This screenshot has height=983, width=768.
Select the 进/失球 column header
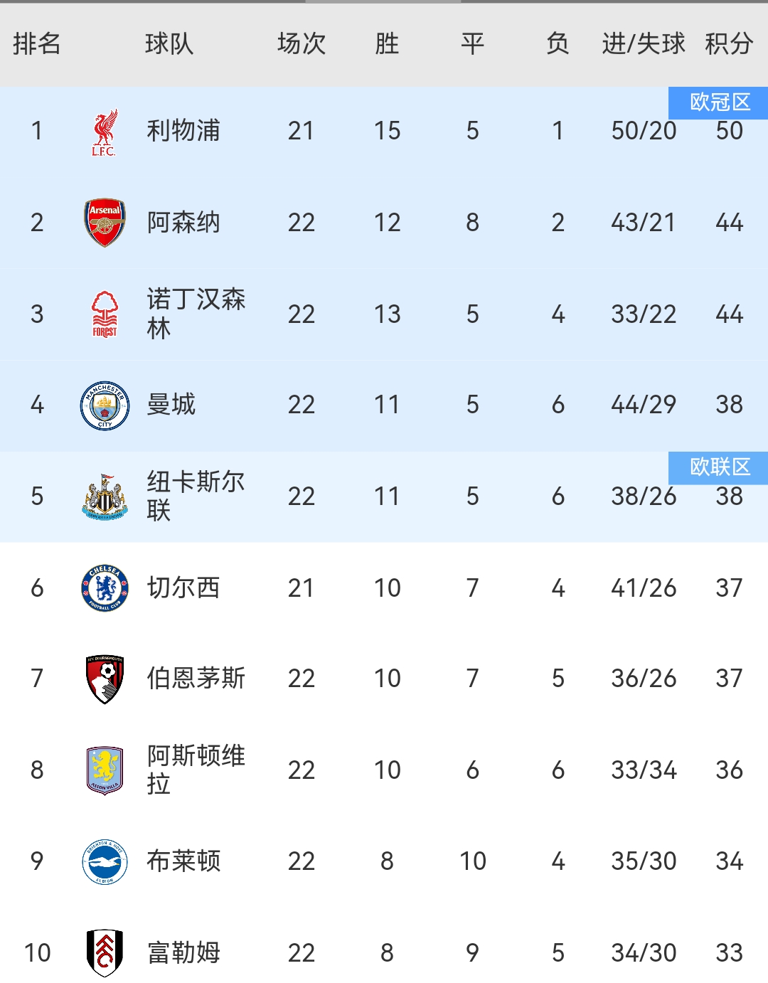[644, 44]
